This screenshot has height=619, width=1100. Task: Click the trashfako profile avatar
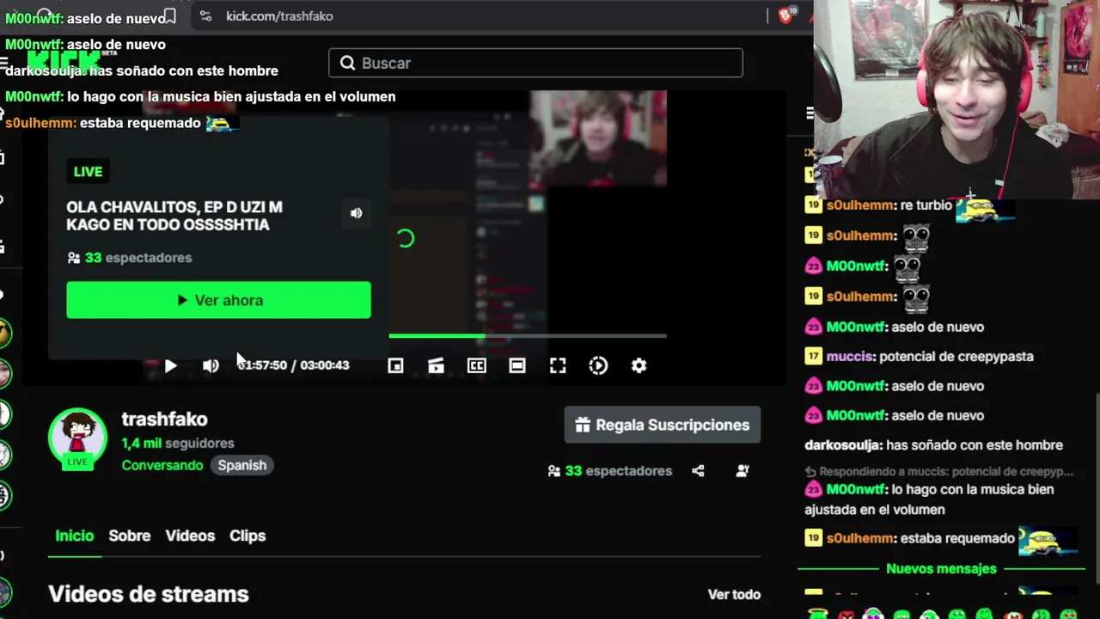77,438
